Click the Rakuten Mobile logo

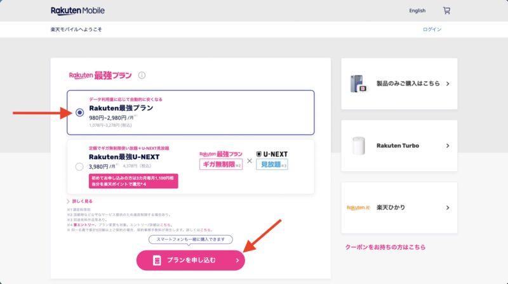click(77, 11)
